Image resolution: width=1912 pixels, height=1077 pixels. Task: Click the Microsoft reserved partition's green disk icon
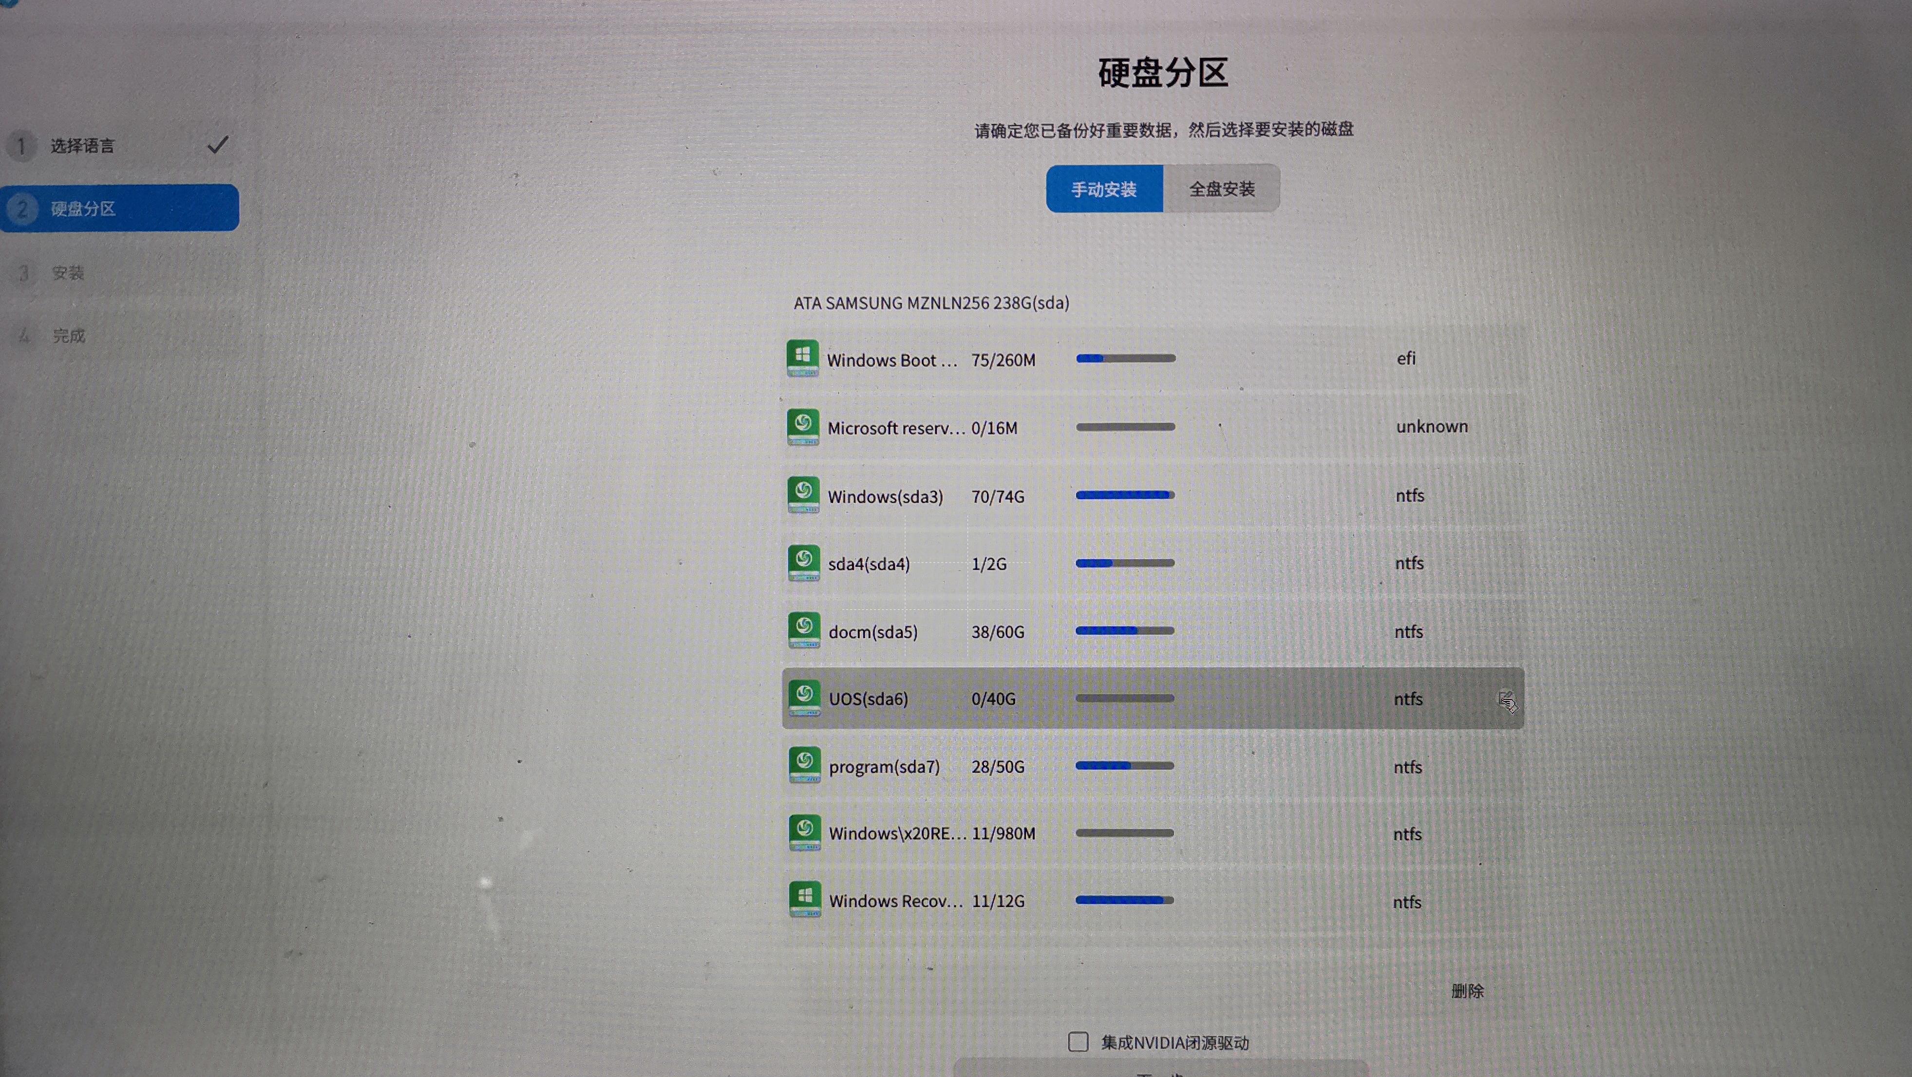(x=804, y=427)
